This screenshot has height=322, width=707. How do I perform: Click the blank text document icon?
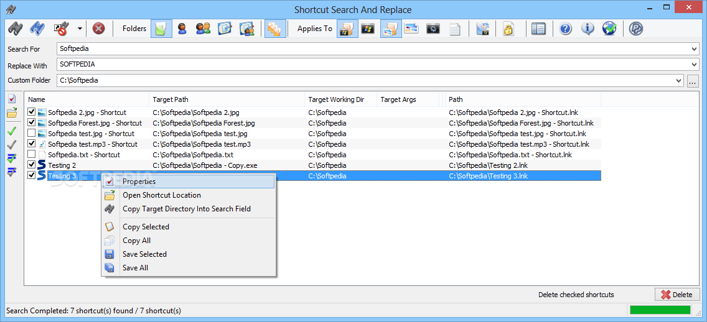[456, 29]
